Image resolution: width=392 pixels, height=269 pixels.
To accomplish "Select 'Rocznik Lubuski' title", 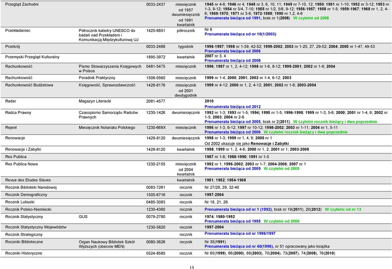I will [20, 202].
